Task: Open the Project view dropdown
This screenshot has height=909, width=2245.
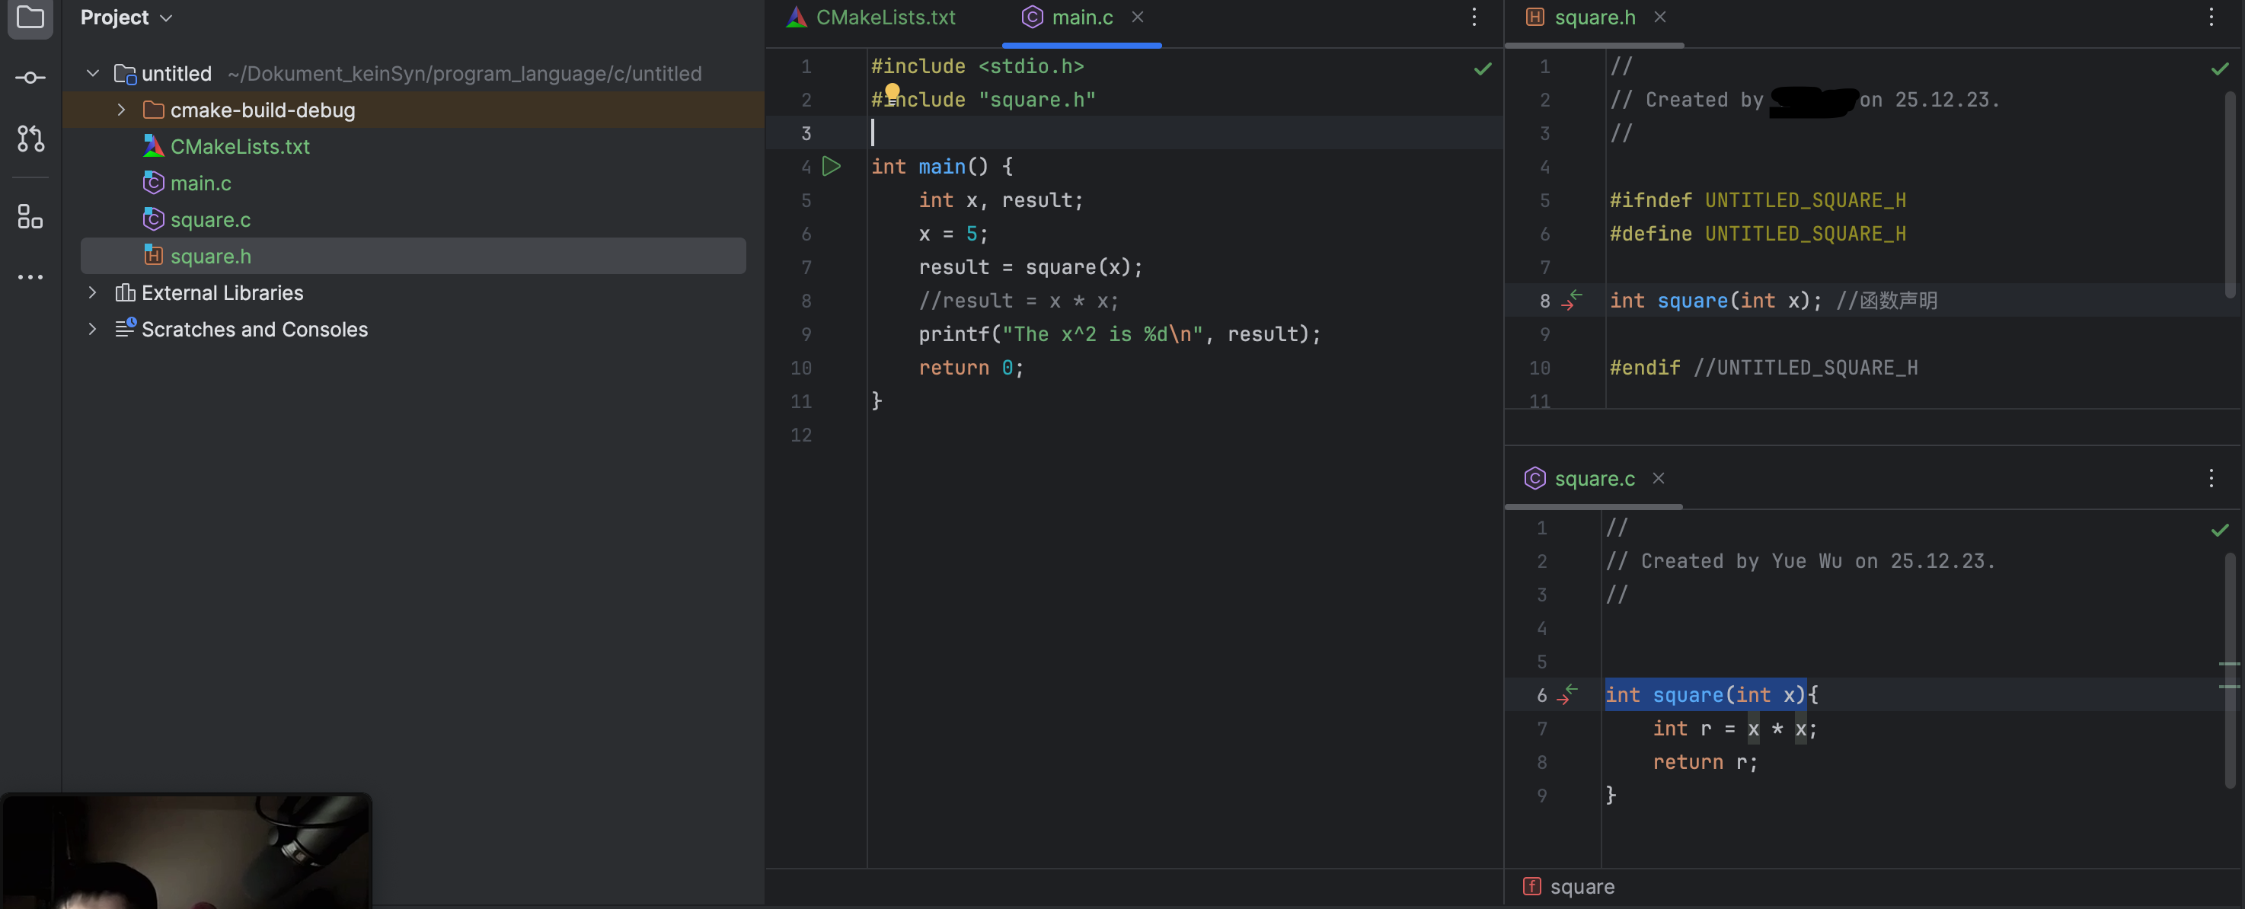Action: point(126,17)
